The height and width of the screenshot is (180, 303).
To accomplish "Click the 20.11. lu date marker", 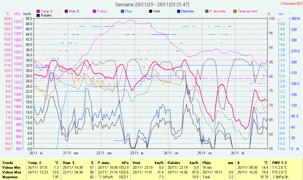I will pyautogui.click(x=36, y=153).
